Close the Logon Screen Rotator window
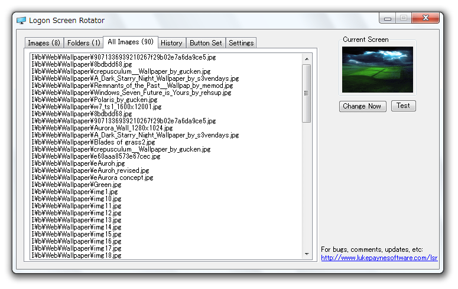458x289 pixels. click(x=425, y=18)
